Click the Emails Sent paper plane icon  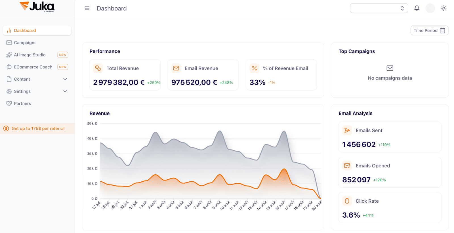pyautogui.click(x=347, y=130)
